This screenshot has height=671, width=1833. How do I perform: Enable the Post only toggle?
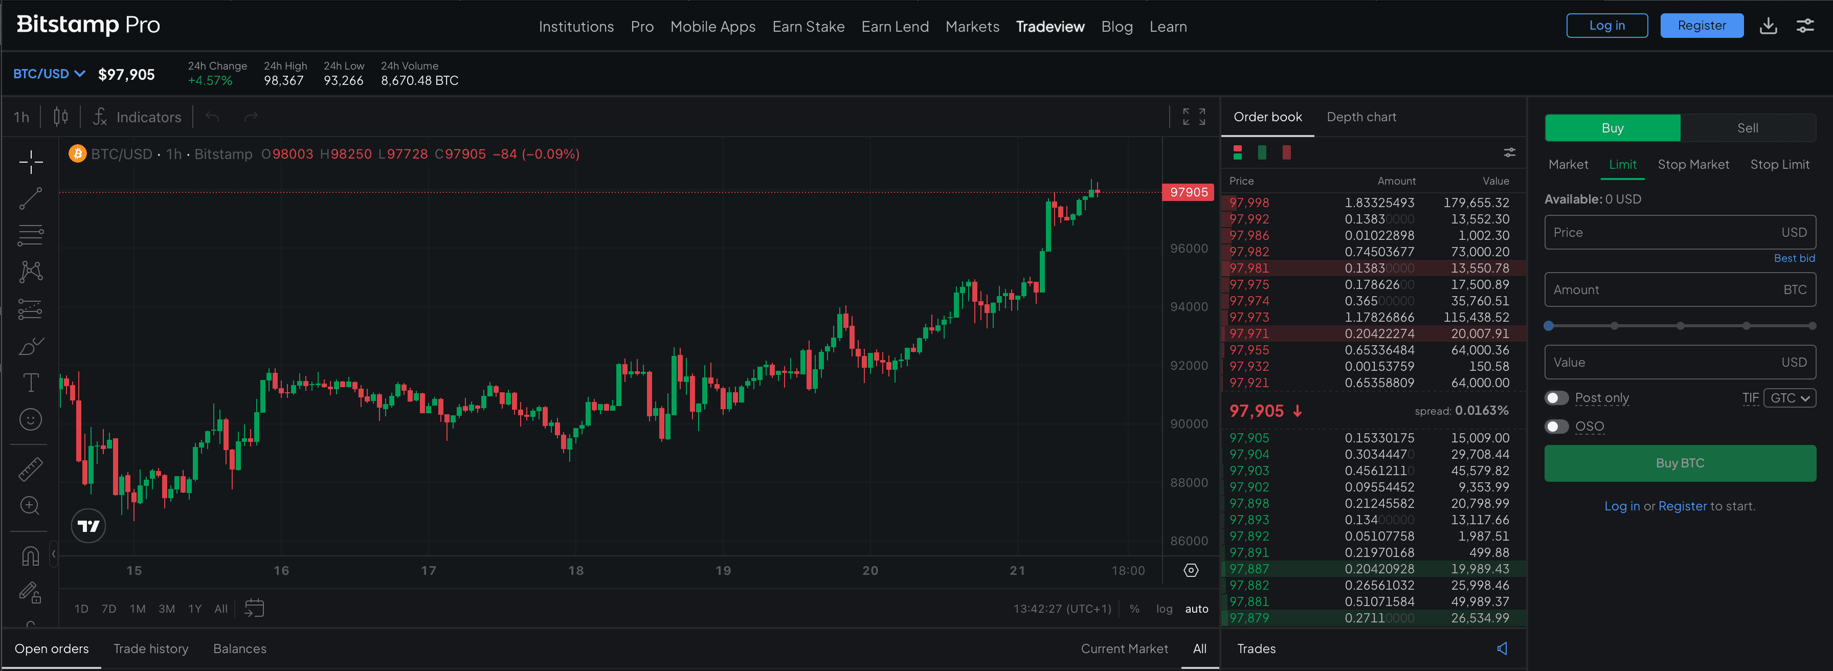[1556, 398]
